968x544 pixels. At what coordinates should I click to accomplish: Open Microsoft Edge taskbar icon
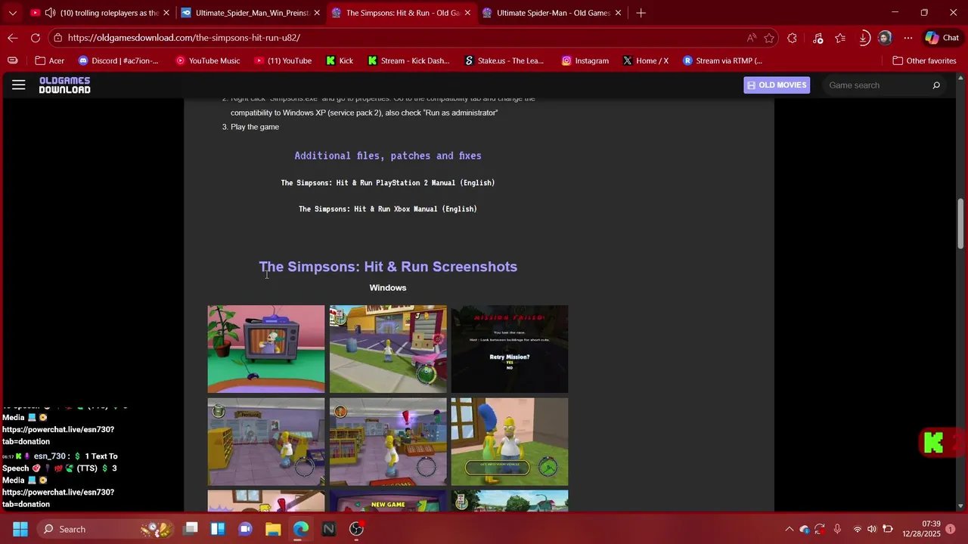pyautogui.click(x=301, y=529)
